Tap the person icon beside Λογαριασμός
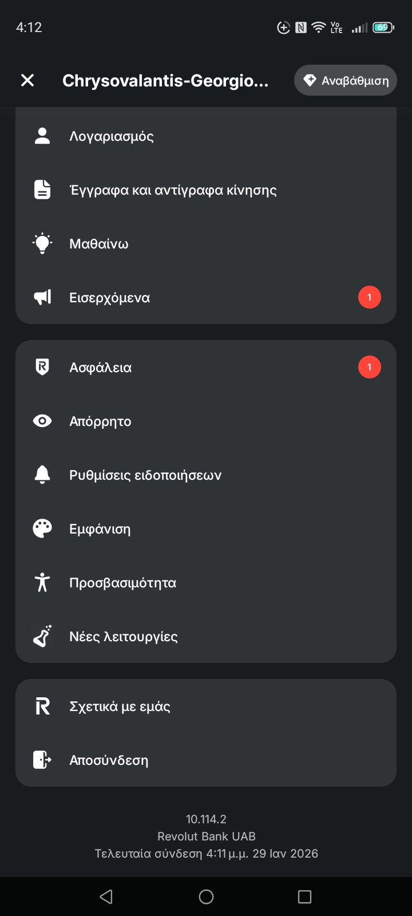 42,136
